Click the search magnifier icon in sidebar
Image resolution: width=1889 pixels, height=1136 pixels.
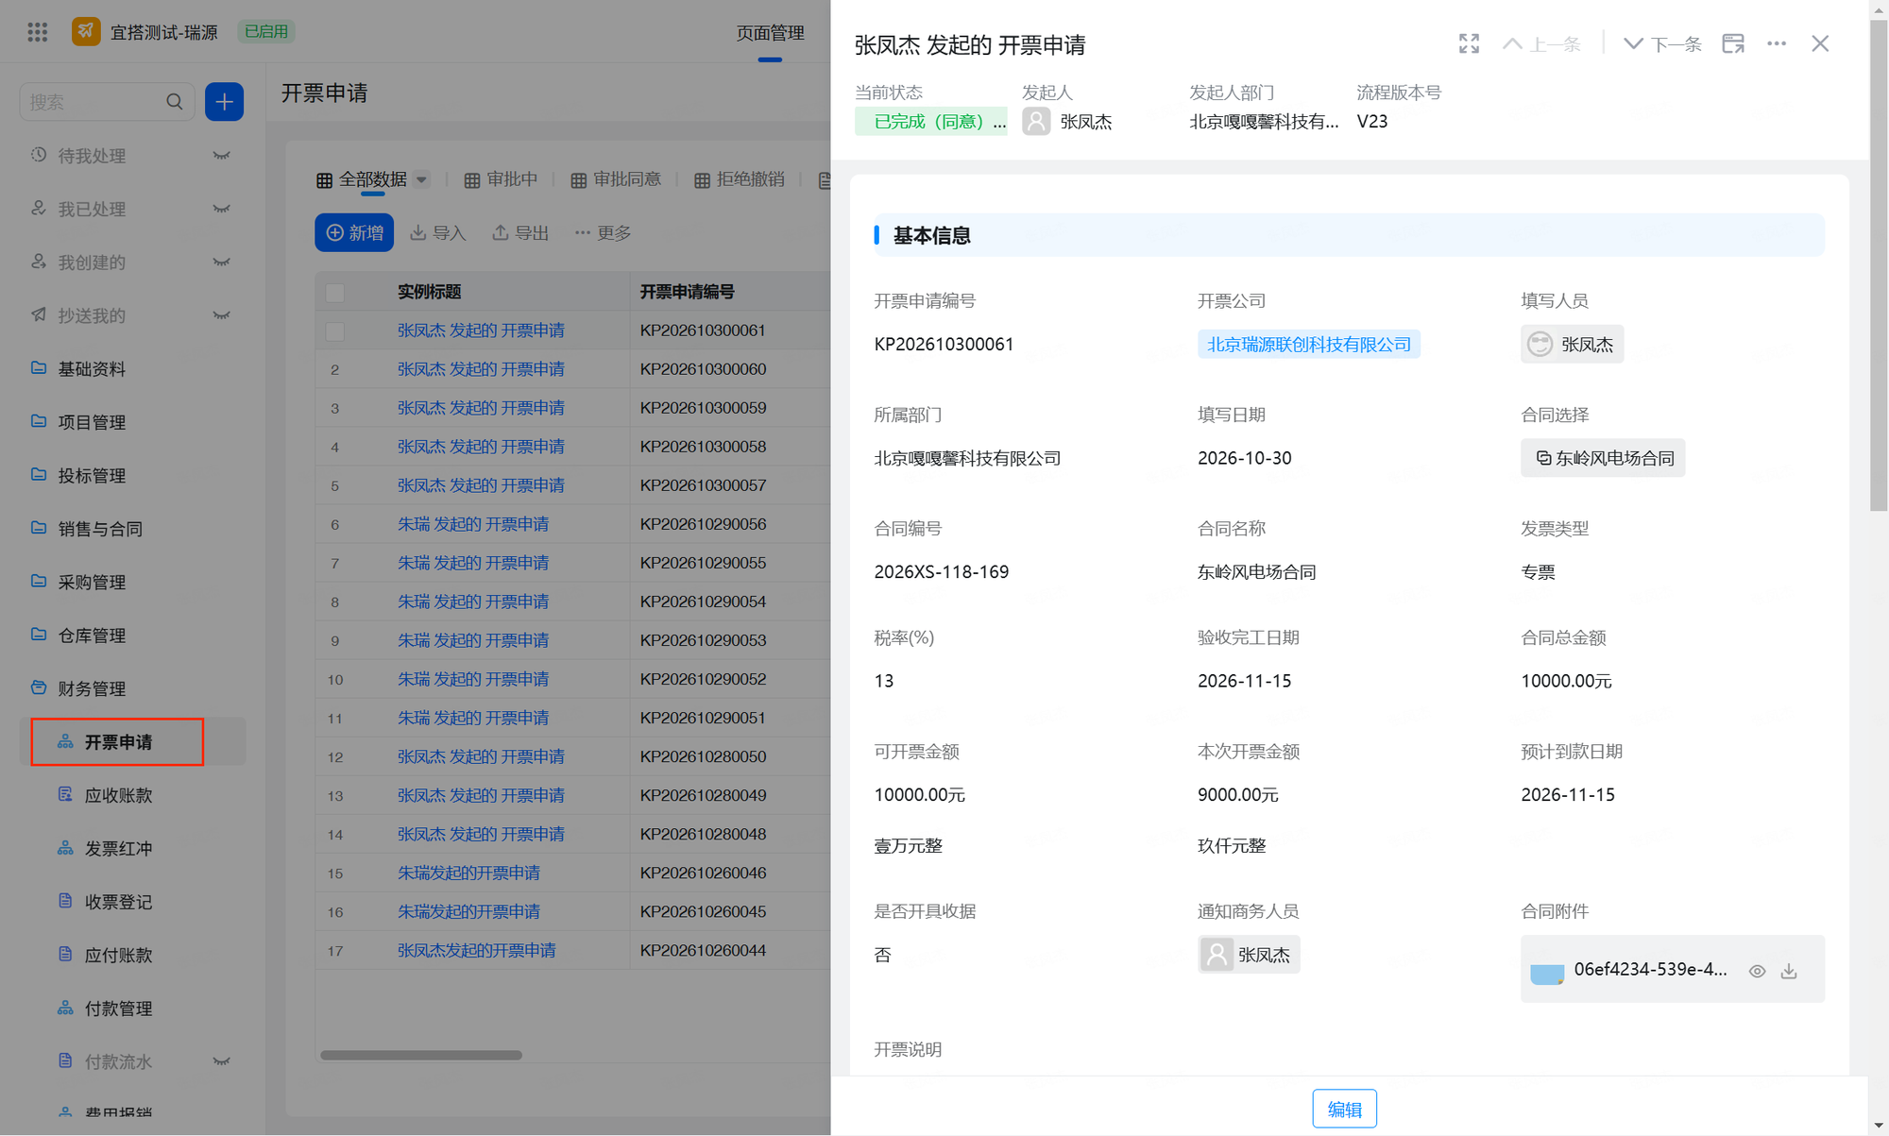pos(175,102)
